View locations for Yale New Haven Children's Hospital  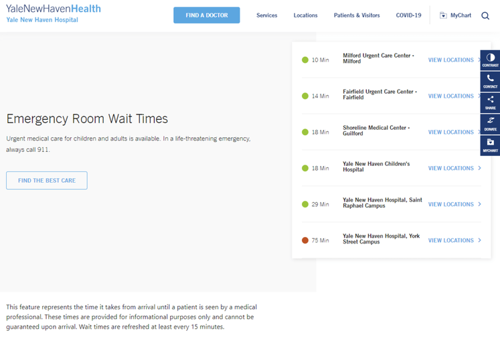(451, 168)
